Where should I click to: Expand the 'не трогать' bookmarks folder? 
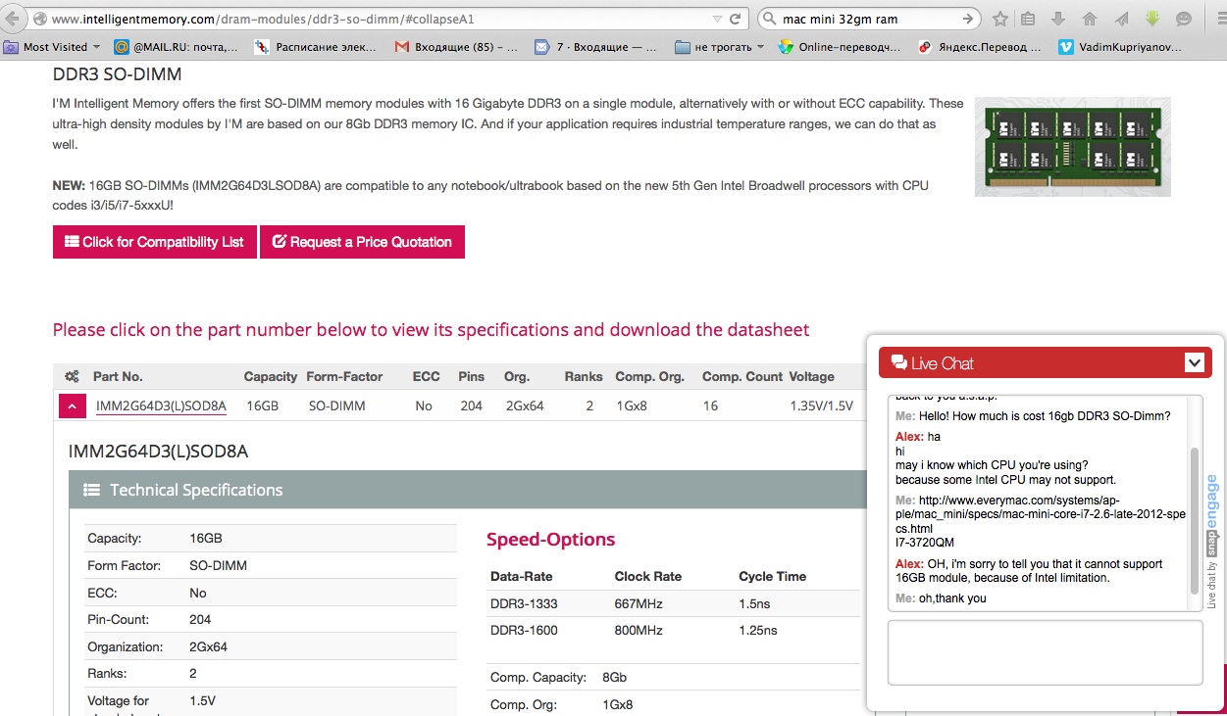(x=719, y=46)
